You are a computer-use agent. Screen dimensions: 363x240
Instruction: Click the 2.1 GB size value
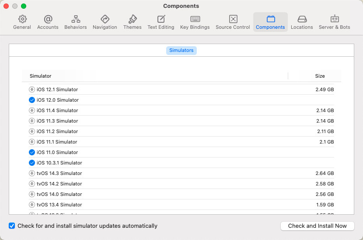327,142
